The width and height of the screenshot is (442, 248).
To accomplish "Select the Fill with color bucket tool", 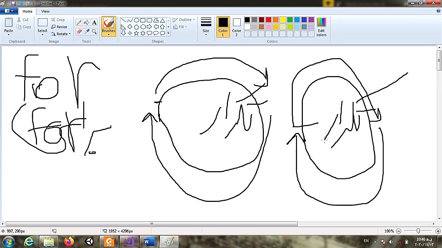I will [87, 23].
